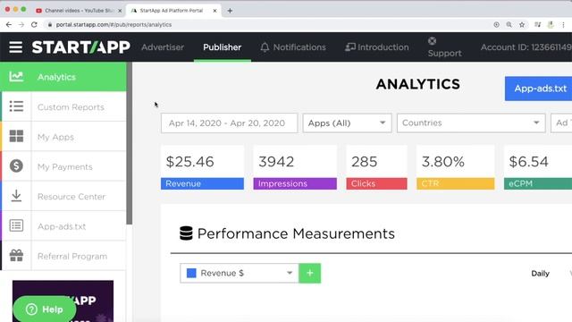Expand the Revenue $ metric dropdown

pyautogui.click(x=240, y=273)
